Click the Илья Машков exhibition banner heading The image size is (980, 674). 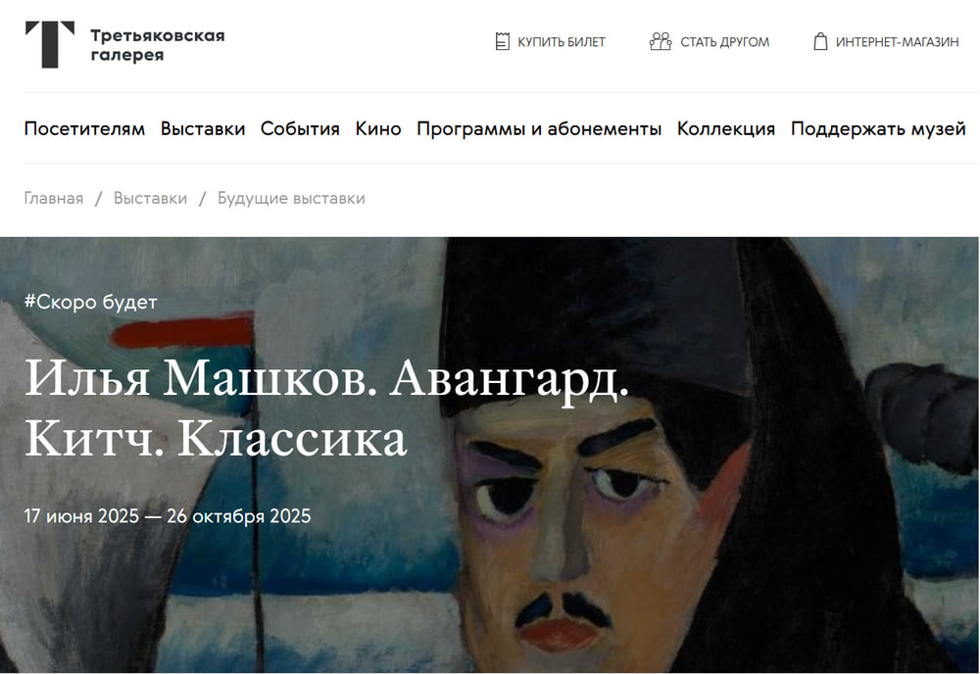click(x=326, y=408)
